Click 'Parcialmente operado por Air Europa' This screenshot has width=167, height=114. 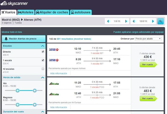[65, 103]
